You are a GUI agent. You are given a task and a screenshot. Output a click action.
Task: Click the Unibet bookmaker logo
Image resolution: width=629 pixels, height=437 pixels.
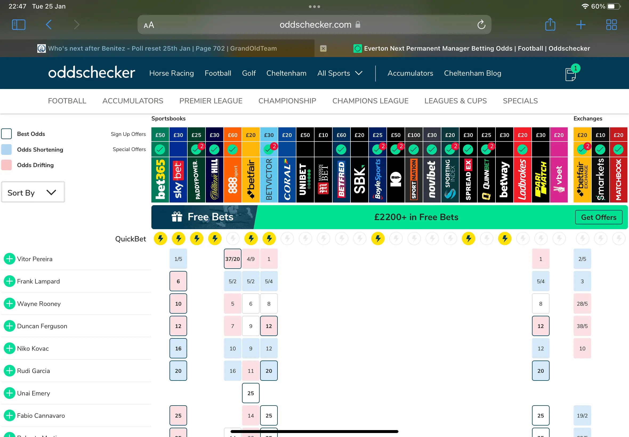click(x=305, y=180)
